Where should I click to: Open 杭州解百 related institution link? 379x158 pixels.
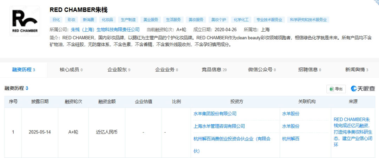point(291,139)
